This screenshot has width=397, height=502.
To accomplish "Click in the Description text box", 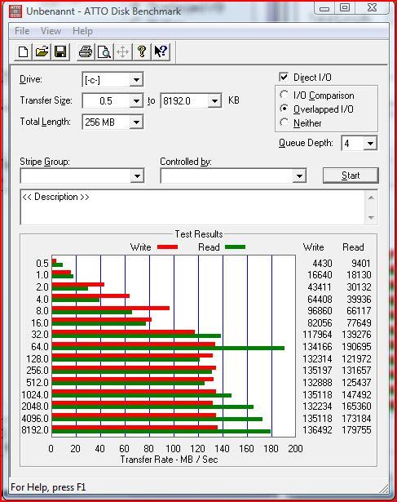I will click(x=192, y=207).
